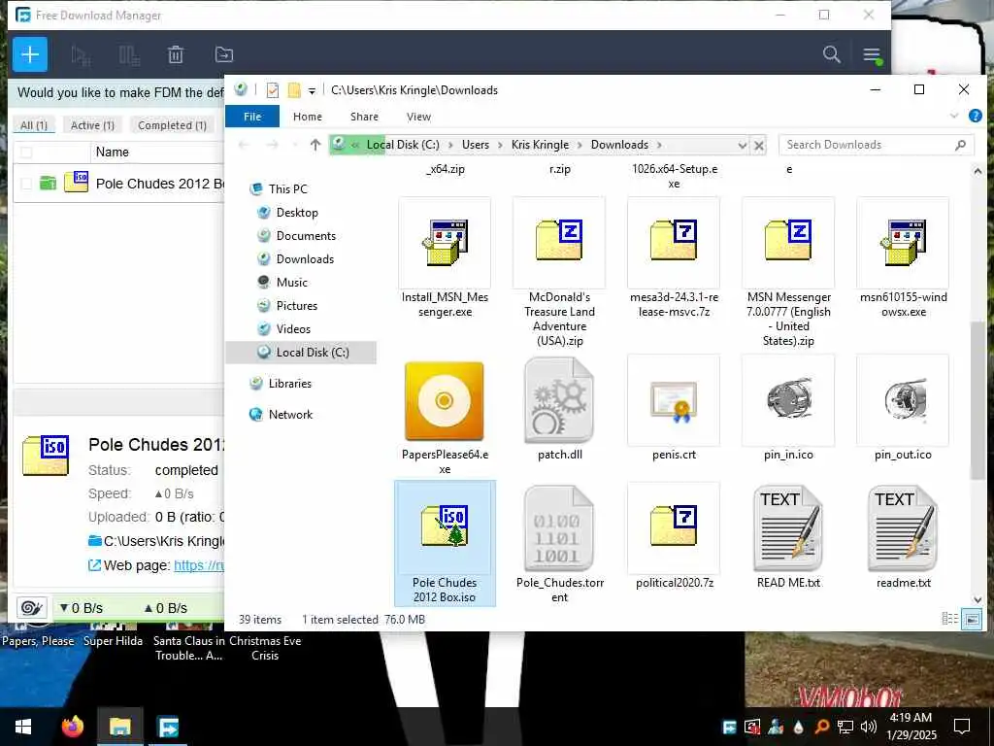Image resolution: width=994 pixels, height=746 pixels.
Task: Select Videos in navigation pane
Action: [x=293, y=329]
